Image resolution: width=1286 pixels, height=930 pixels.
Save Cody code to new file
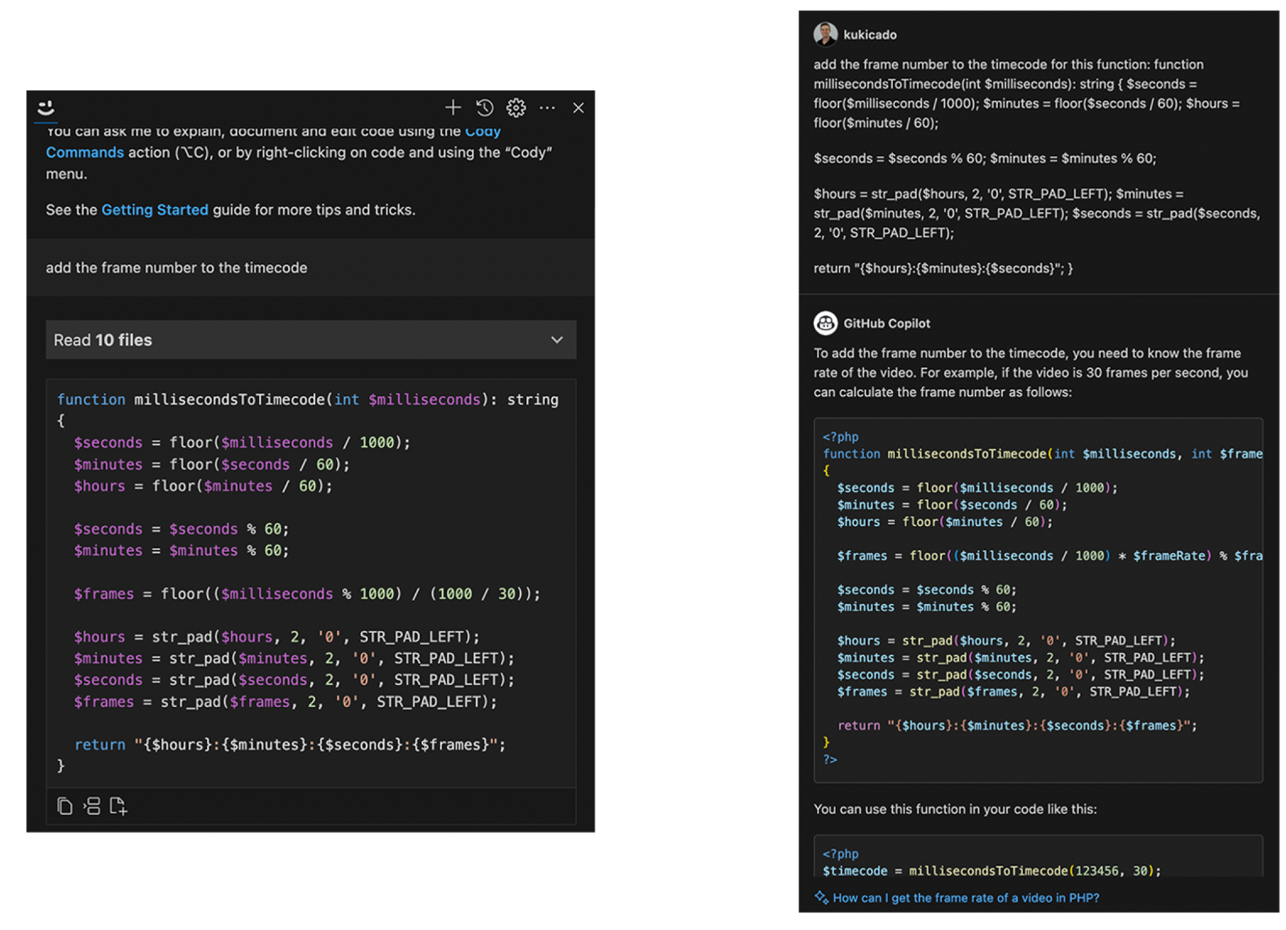[118, 806]
